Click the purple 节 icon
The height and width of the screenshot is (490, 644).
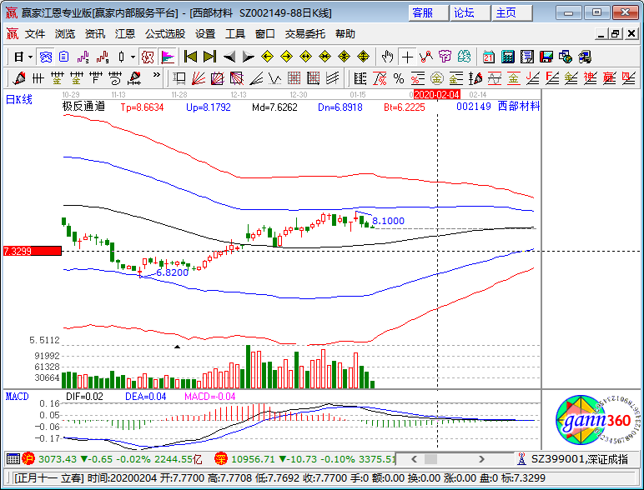pos(445,57)
